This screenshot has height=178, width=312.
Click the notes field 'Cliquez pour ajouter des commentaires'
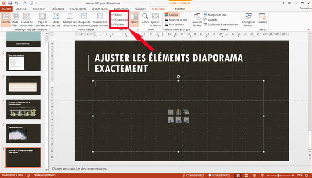click(x=79, y=169)
